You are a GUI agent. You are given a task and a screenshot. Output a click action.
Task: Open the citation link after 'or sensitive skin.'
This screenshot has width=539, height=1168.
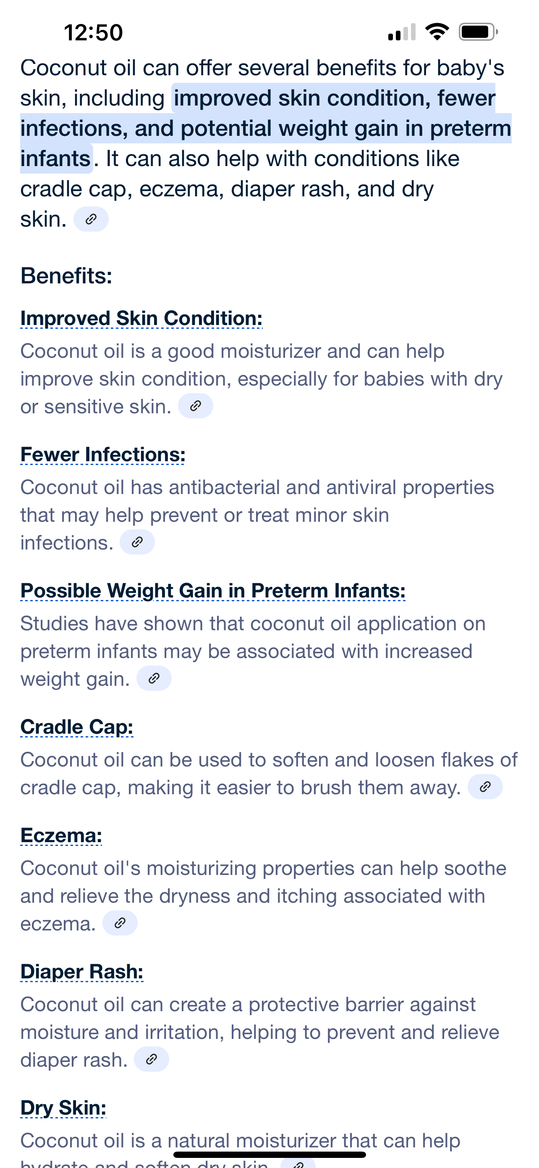click(196, 406)
